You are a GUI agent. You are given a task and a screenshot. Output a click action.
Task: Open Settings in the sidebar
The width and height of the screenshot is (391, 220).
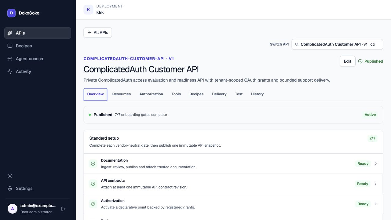(38, 189)
